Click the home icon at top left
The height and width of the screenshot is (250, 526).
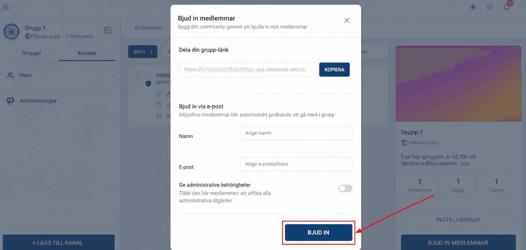point(6,7)
